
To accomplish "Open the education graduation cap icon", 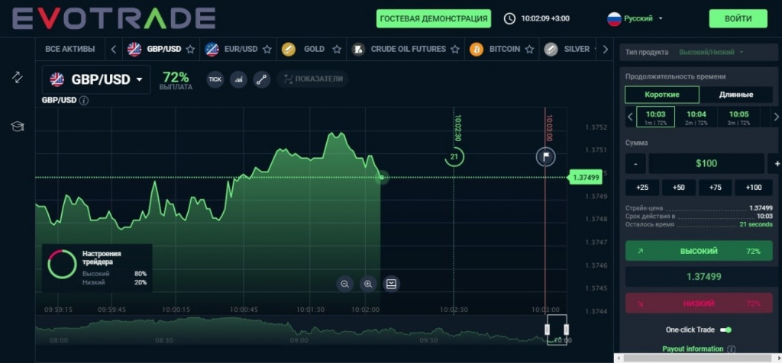I will tap(18, 127).
